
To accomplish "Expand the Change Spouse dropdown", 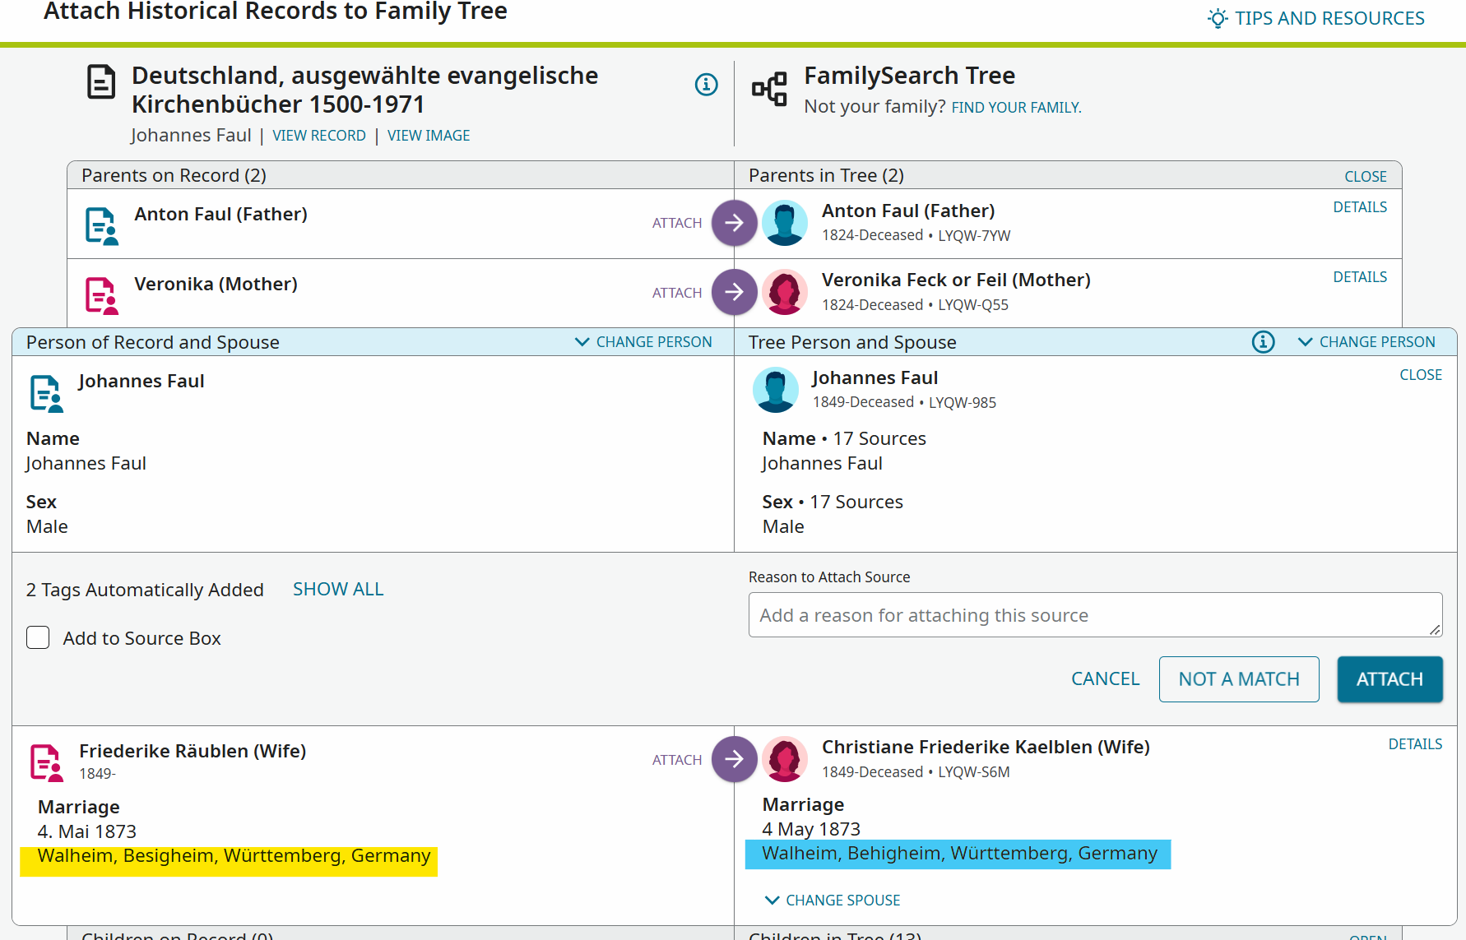I will point(833,901).
